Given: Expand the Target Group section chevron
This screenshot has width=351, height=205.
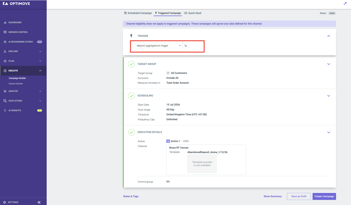Looking at the screenshot, I should tap(329, 64).
